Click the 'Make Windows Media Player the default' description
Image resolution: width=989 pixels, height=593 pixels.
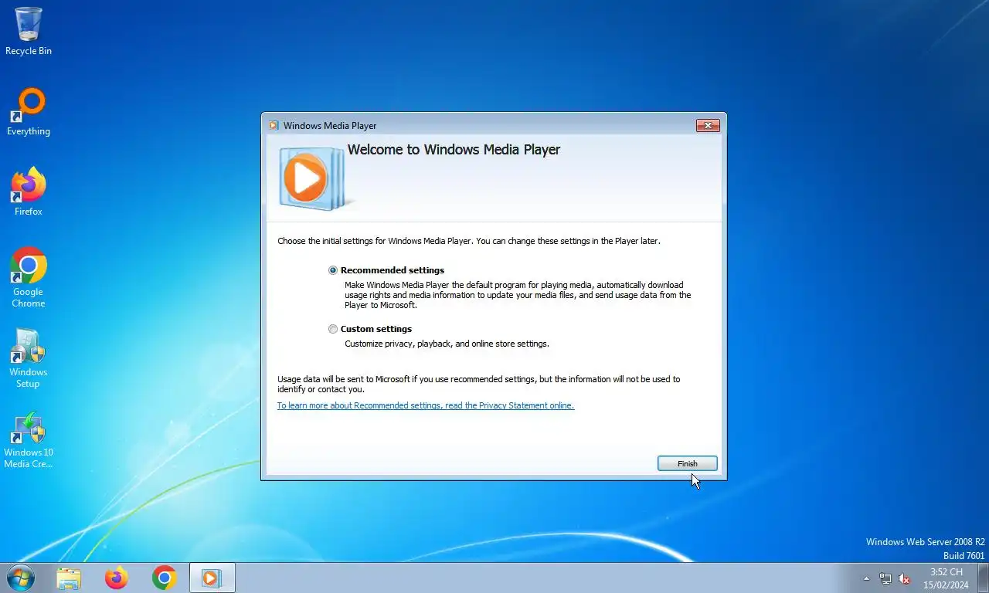point(518,295)
